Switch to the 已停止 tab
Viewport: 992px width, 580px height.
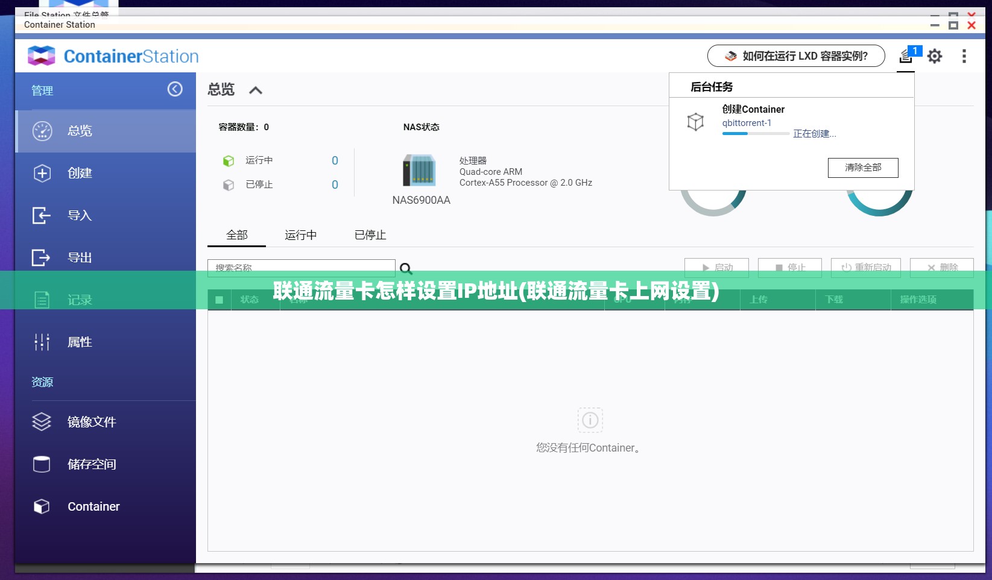pos(370,235)
